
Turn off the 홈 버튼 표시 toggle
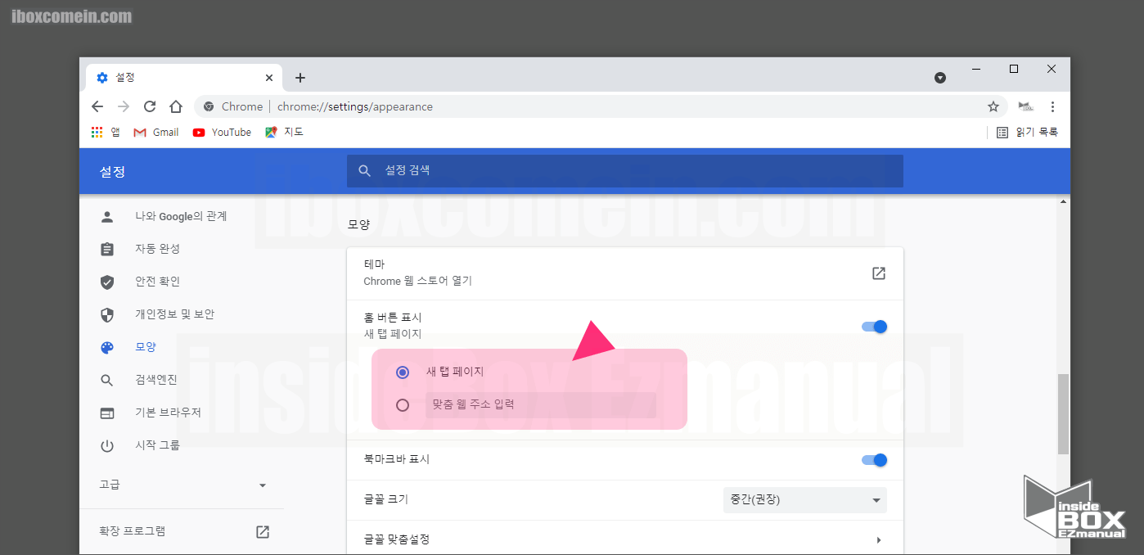tap(875, 326)
